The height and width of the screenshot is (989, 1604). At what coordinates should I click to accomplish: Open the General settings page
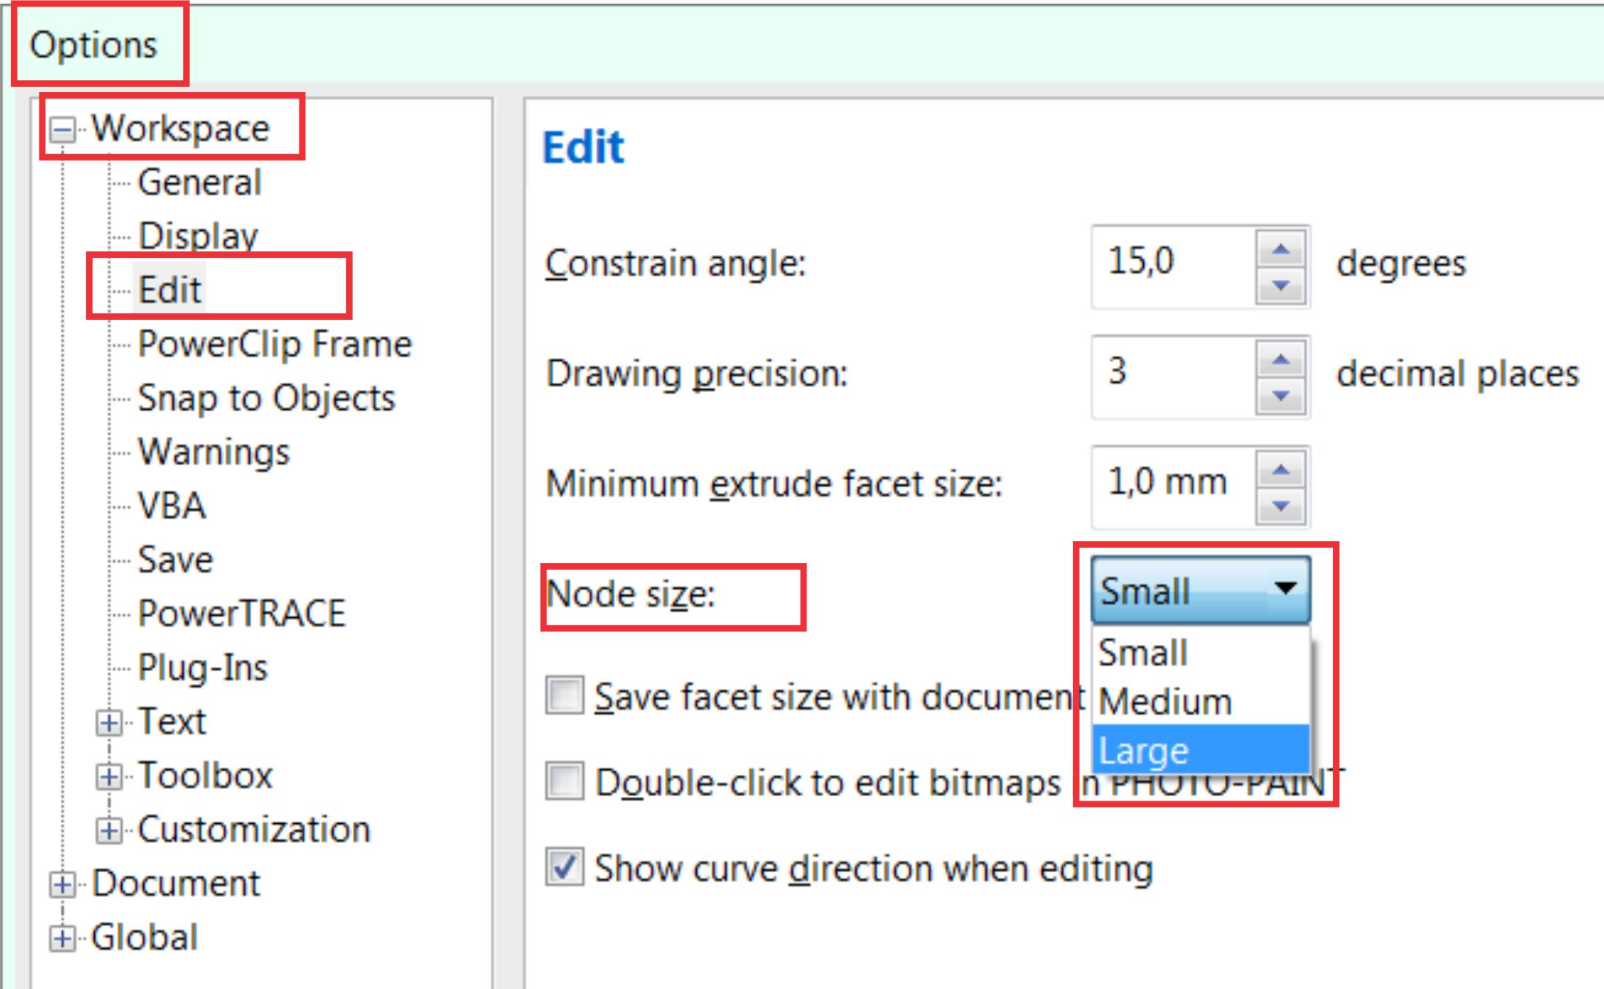[199, 183]
